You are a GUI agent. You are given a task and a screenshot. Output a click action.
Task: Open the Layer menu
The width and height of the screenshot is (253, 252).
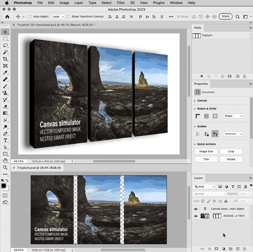point(79,3)
